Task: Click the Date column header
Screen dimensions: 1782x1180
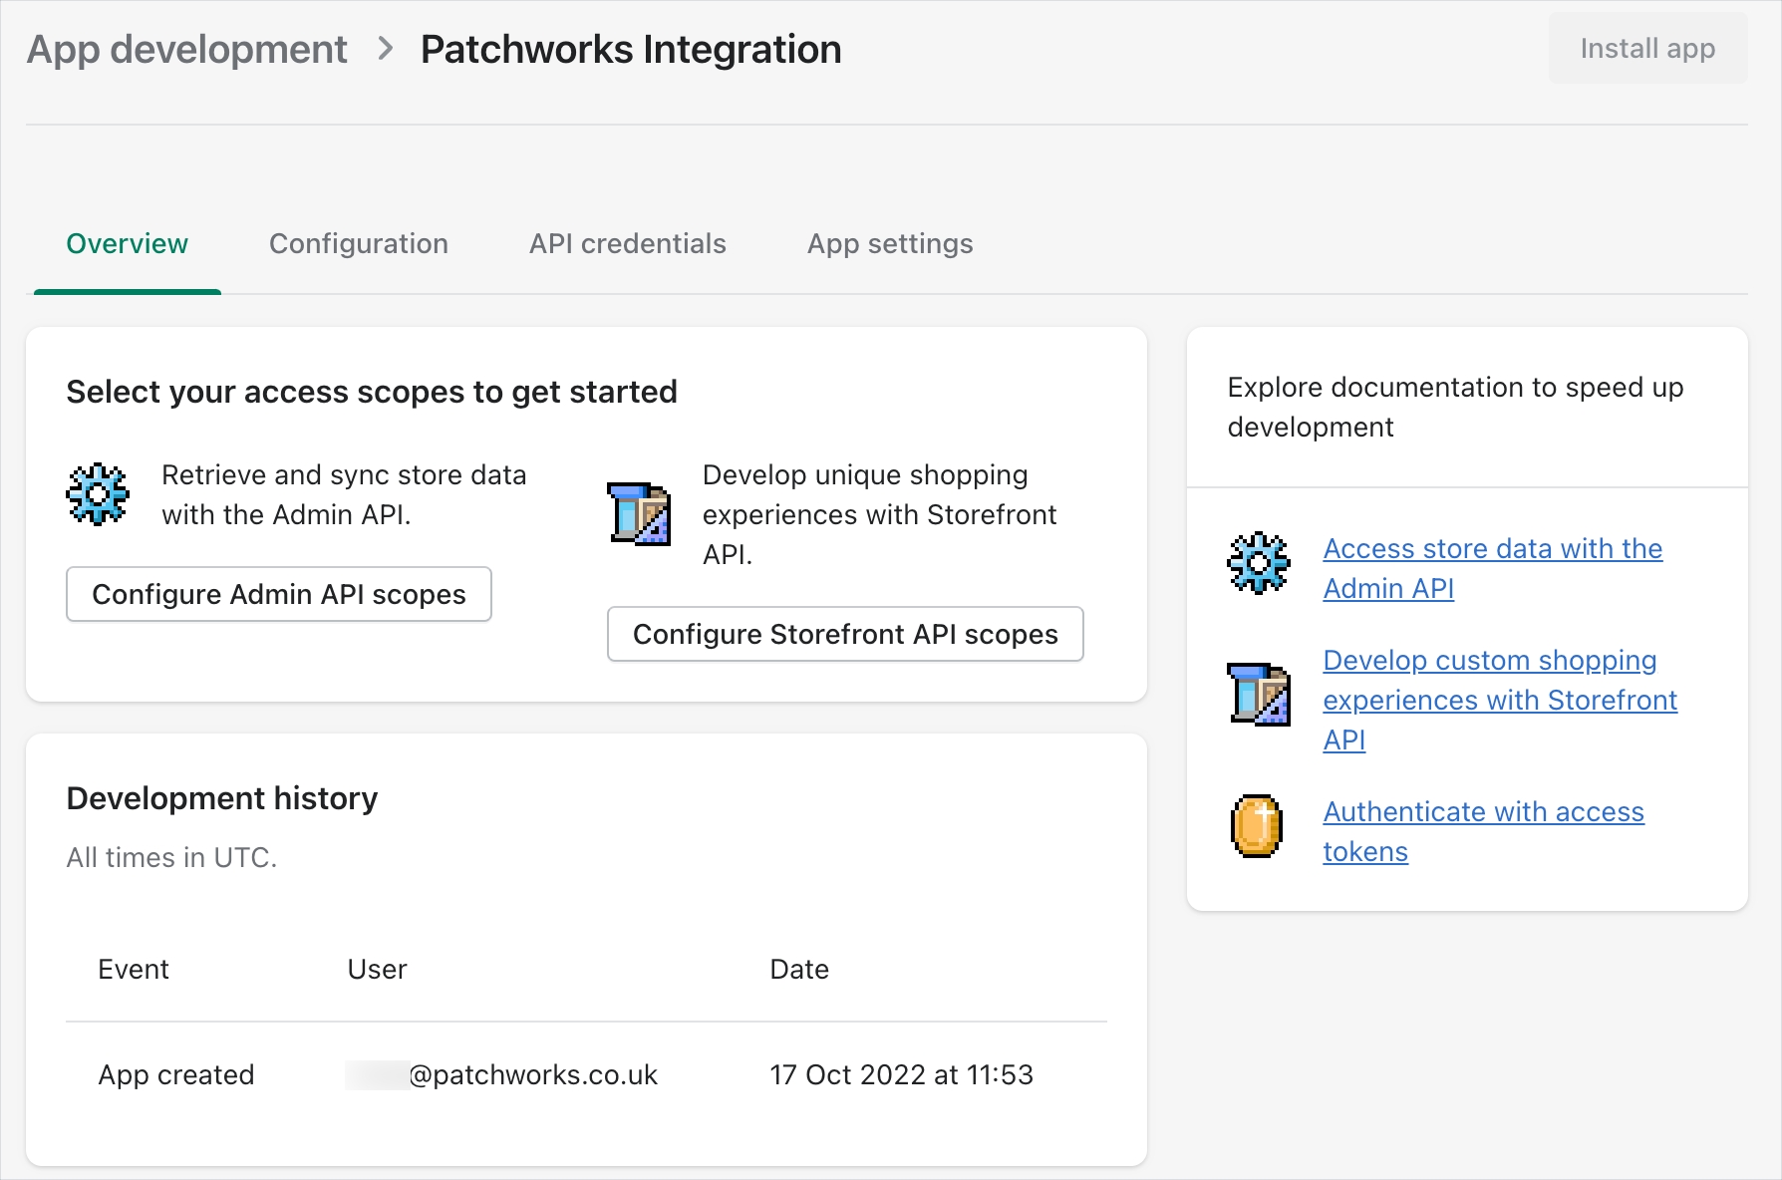Action: [798, 970]
